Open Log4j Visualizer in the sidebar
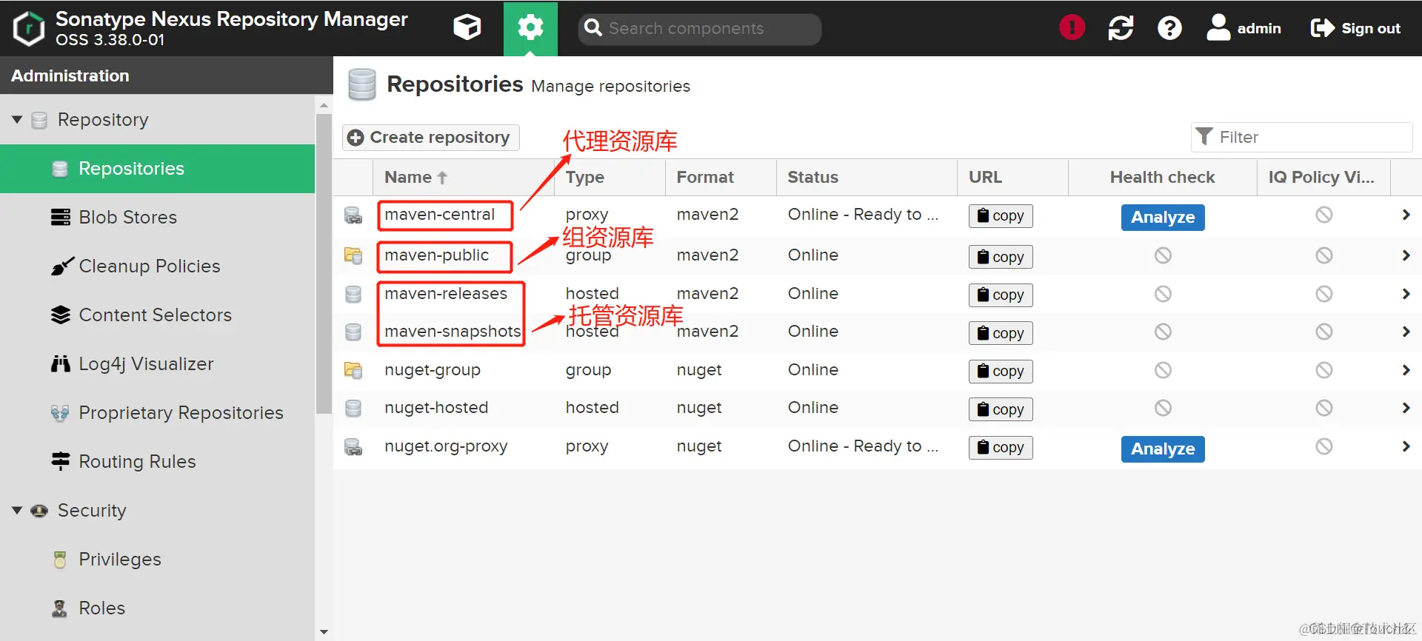 click(x=157, y=364)
